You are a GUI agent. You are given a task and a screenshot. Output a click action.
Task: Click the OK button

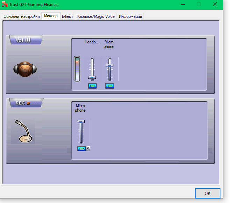coord(208,194)
